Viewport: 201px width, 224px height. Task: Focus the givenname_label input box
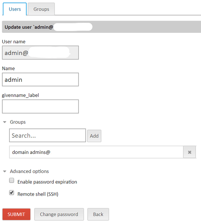(x=40, y=106)
